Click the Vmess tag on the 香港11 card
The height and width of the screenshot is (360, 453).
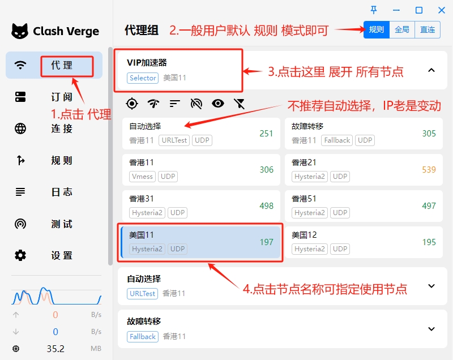142,177
